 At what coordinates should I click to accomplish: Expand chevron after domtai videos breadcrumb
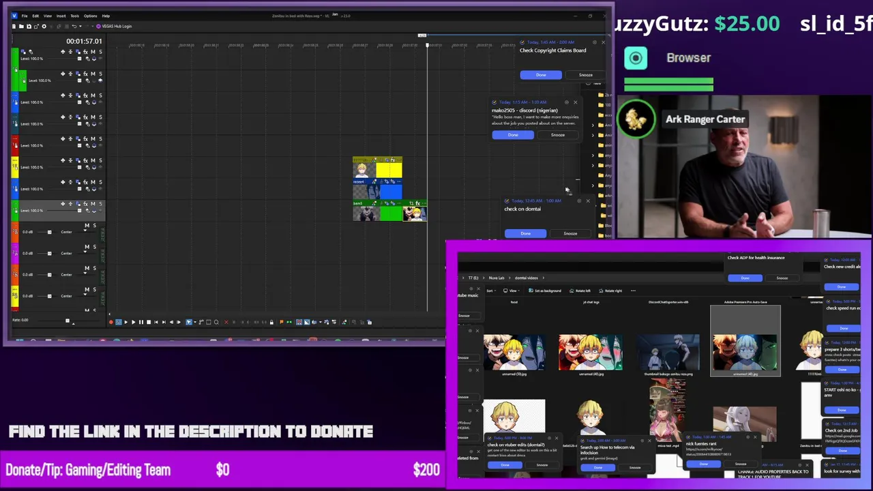tap(544, 278)
